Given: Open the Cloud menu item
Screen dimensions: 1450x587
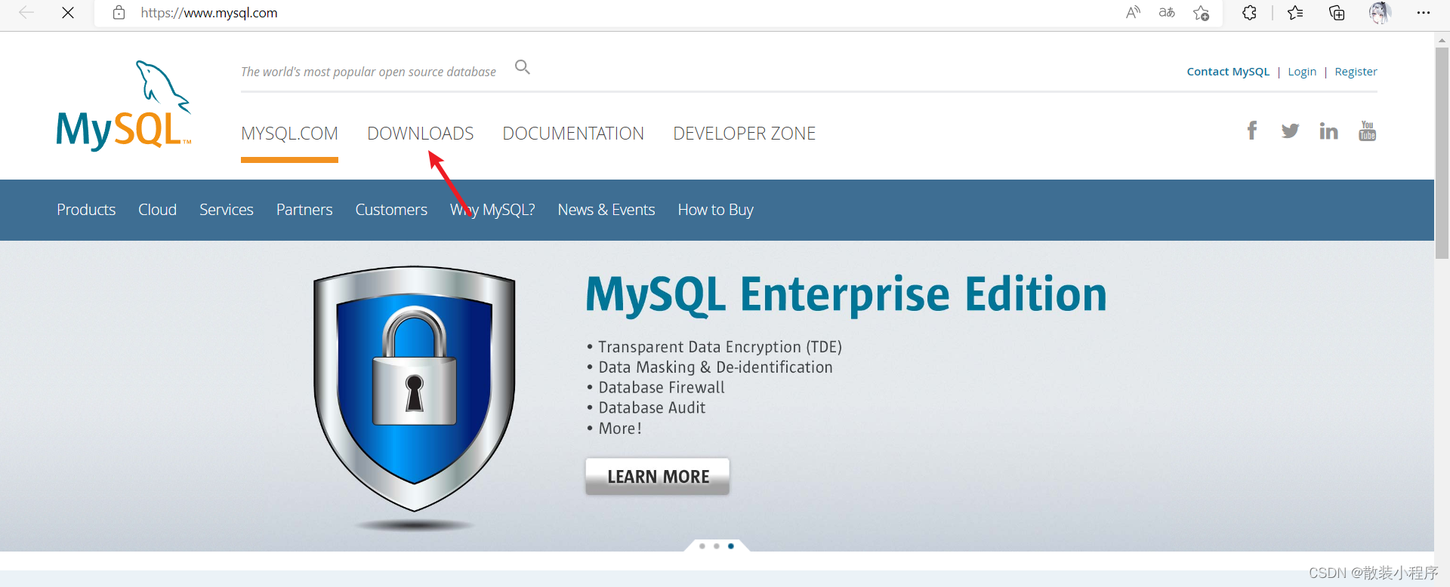Looking at the screenshot, I should (157, 210).
